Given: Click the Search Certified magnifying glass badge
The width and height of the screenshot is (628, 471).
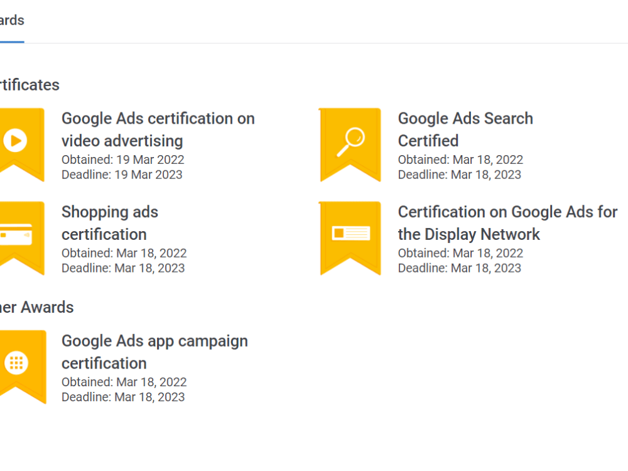Looking at the screenshot, I should [350, 145].
